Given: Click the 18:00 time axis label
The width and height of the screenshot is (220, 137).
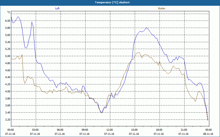Looking at the screenshot, I should pyautogui.click(x=159, y=130).
